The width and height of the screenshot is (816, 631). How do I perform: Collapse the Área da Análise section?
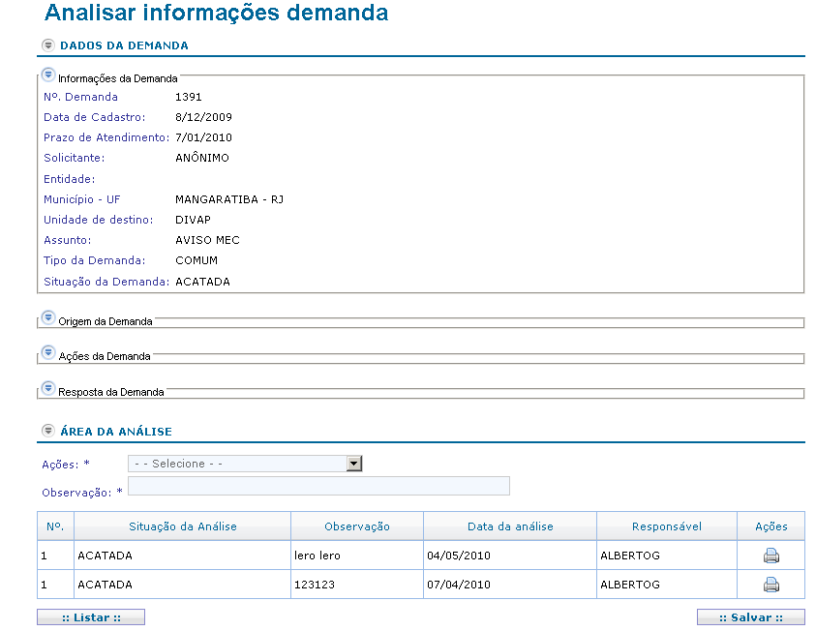point(48,431)
